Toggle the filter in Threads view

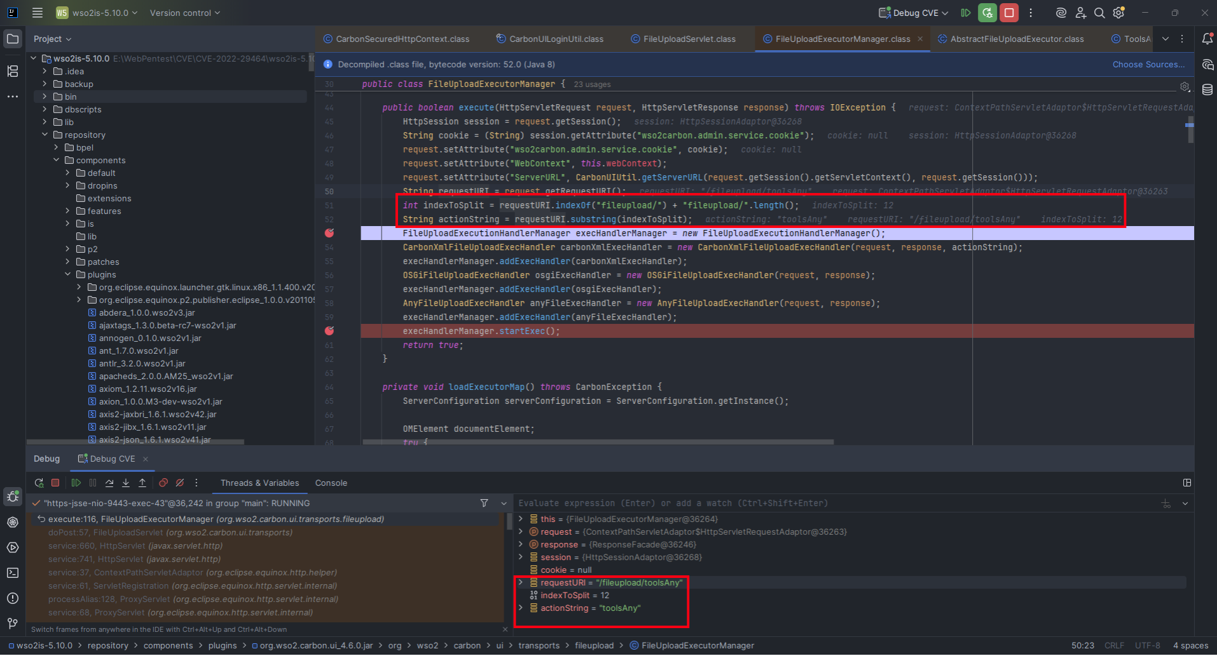[x=484, y=503]
